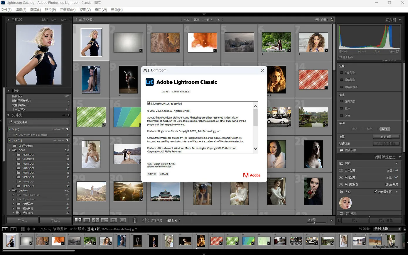Image resolution: width=408 pixels, height=255 pixels.
Task: Click the minus icon in the 文件夹 header
Action: tap(64, 115)
